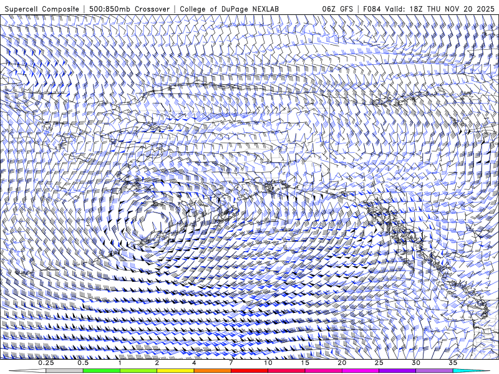
Task: Click the calm center of the cyclone swirl
Action: click(153, 221)
